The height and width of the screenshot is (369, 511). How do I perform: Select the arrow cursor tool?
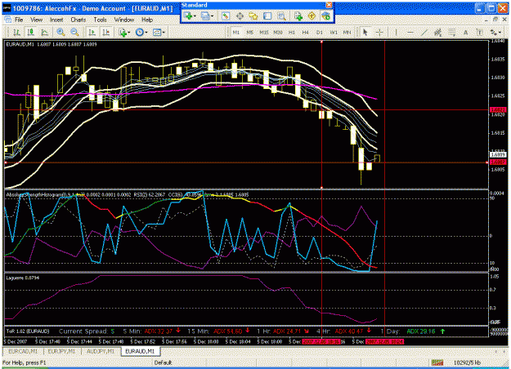365,32
